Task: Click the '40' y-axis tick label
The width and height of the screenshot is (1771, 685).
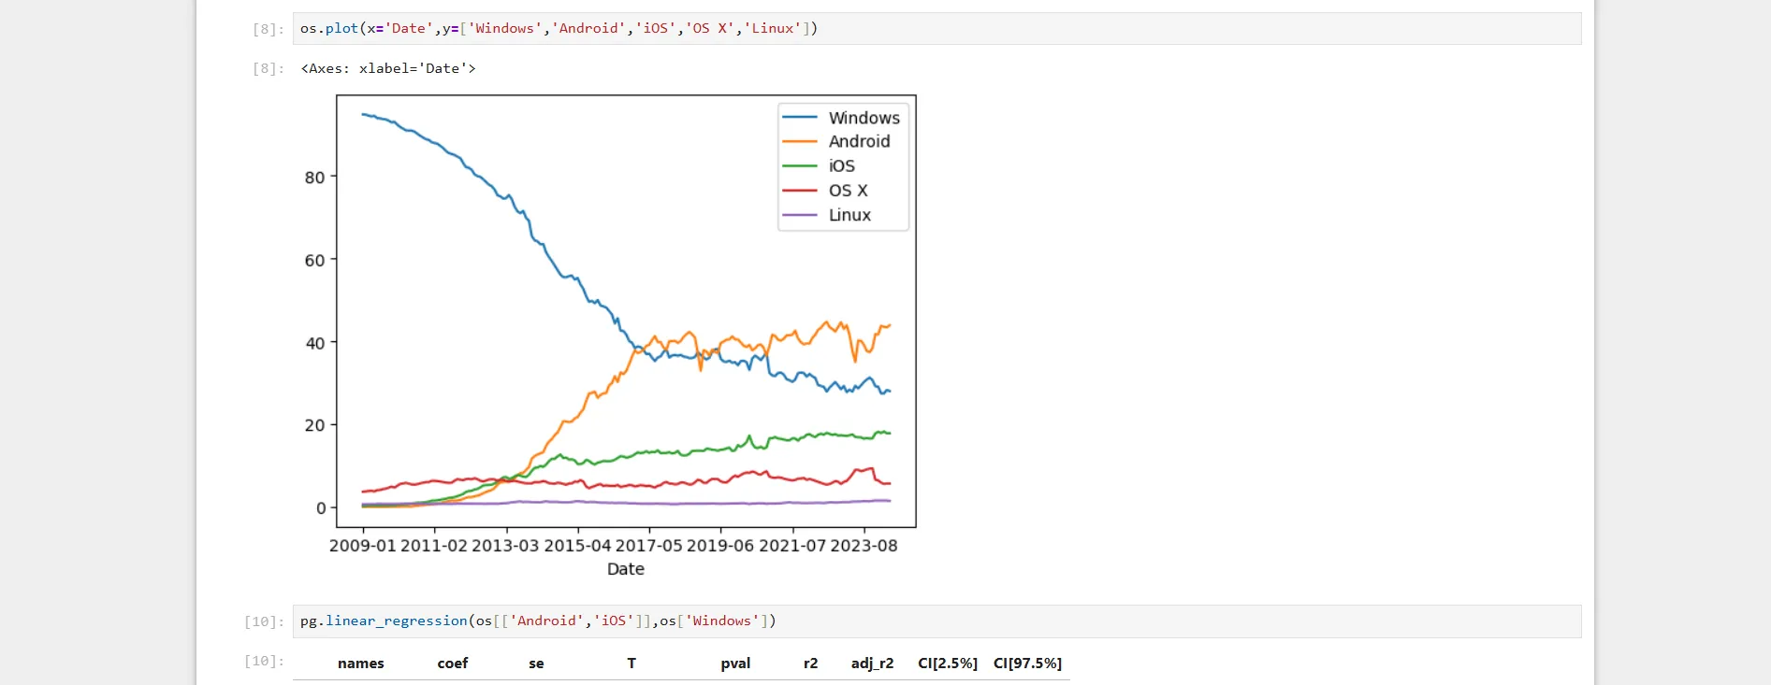Action: coord(315,344)
